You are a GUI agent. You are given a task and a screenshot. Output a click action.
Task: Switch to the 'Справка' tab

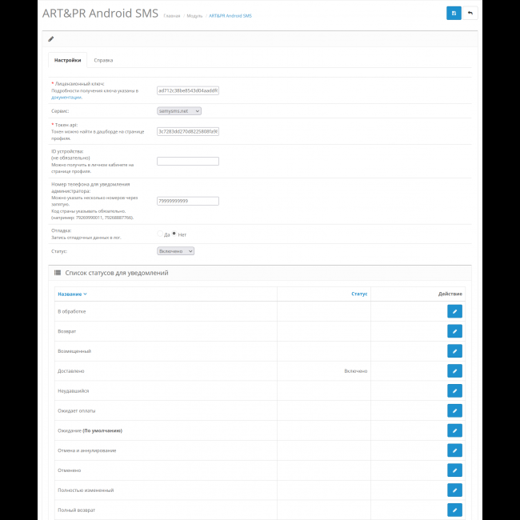point(103,60)
